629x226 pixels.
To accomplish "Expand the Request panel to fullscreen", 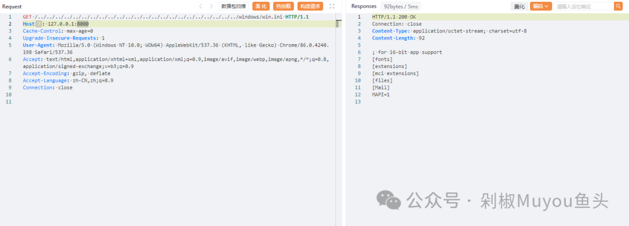I will point(332,6).
